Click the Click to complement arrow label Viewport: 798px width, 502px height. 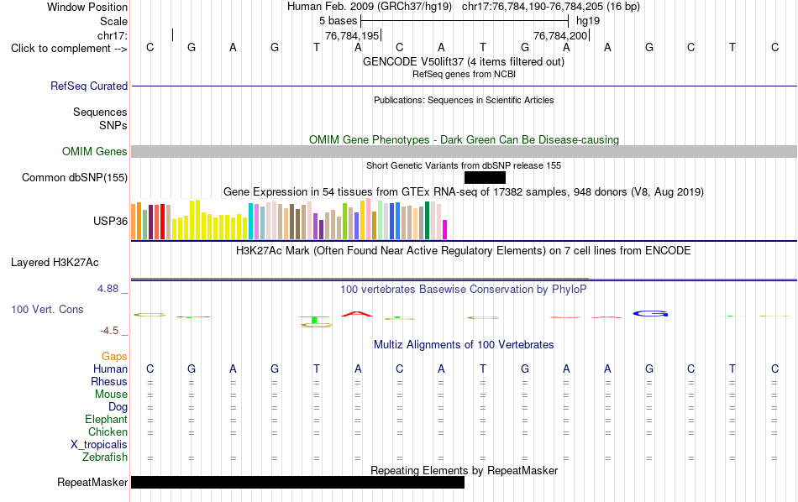[x=69, y=49]
